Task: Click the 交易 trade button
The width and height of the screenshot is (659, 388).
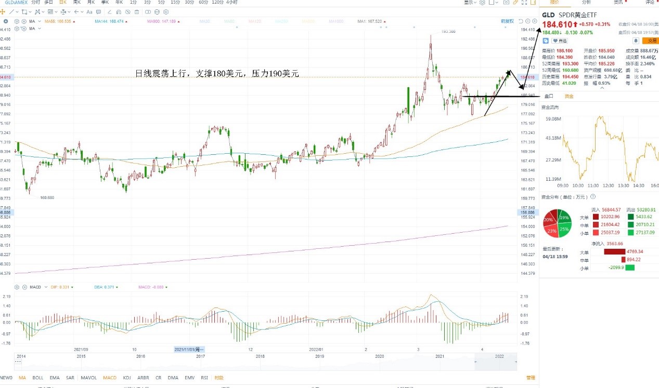Action: click(x=650, y=41)
